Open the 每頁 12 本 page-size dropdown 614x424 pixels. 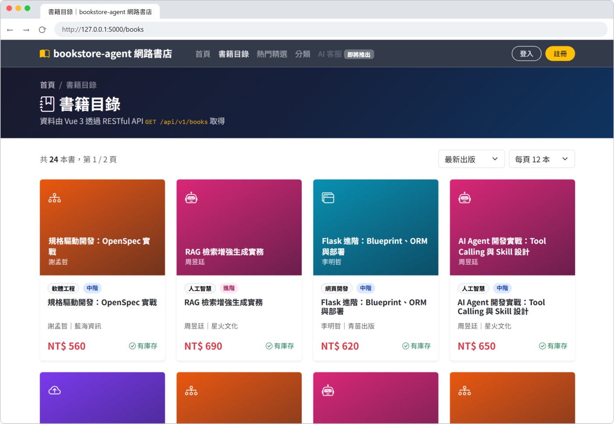click(542, 159)
